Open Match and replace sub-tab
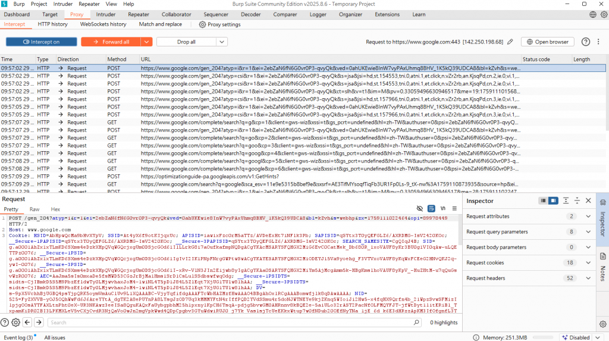This screenshot has height=341, width=609. tap(161, 24)
